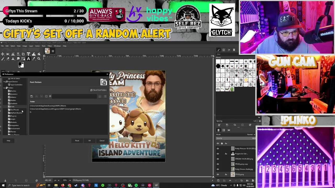Select the Smudge tool
The height and width of the screenshot is (188, 335).
18,59
